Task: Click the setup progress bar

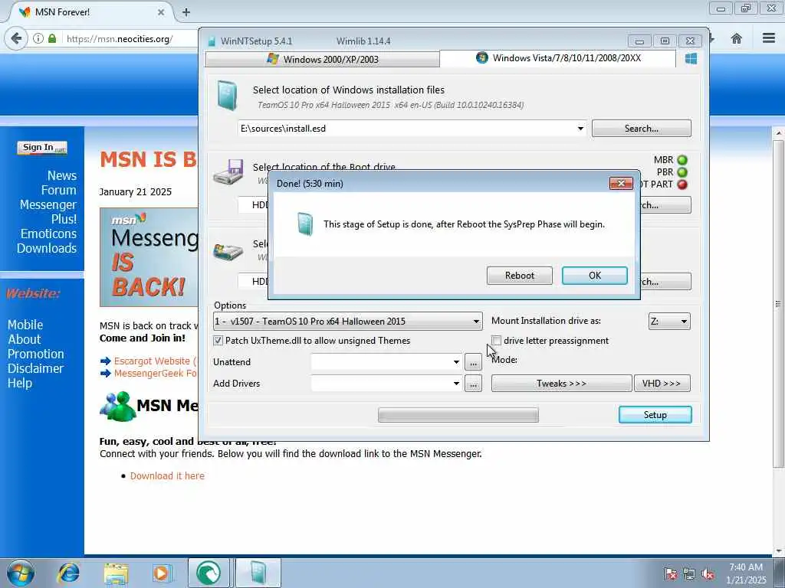Action: pos(458,414)
